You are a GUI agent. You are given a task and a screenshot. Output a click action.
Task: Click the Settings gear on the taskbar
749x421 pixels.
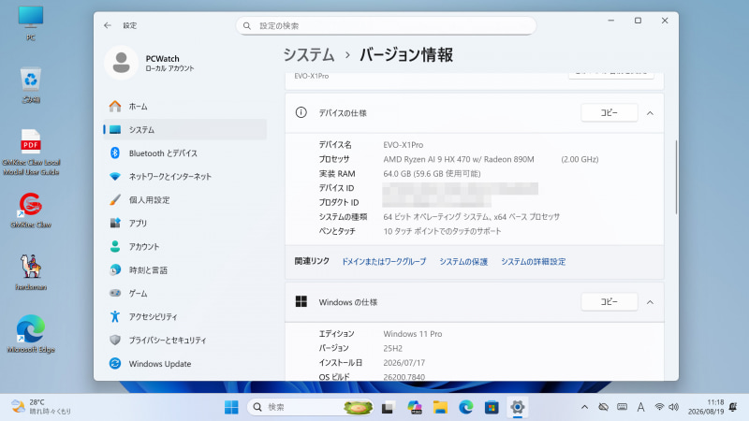518,407
